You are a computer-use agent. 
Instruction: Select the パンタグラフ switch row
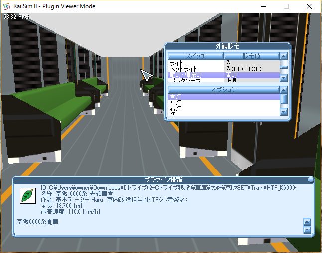point(224,80)
